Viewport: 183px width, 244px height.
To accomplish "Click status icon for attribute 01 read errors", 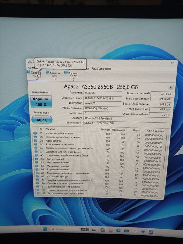I will 35,133.
